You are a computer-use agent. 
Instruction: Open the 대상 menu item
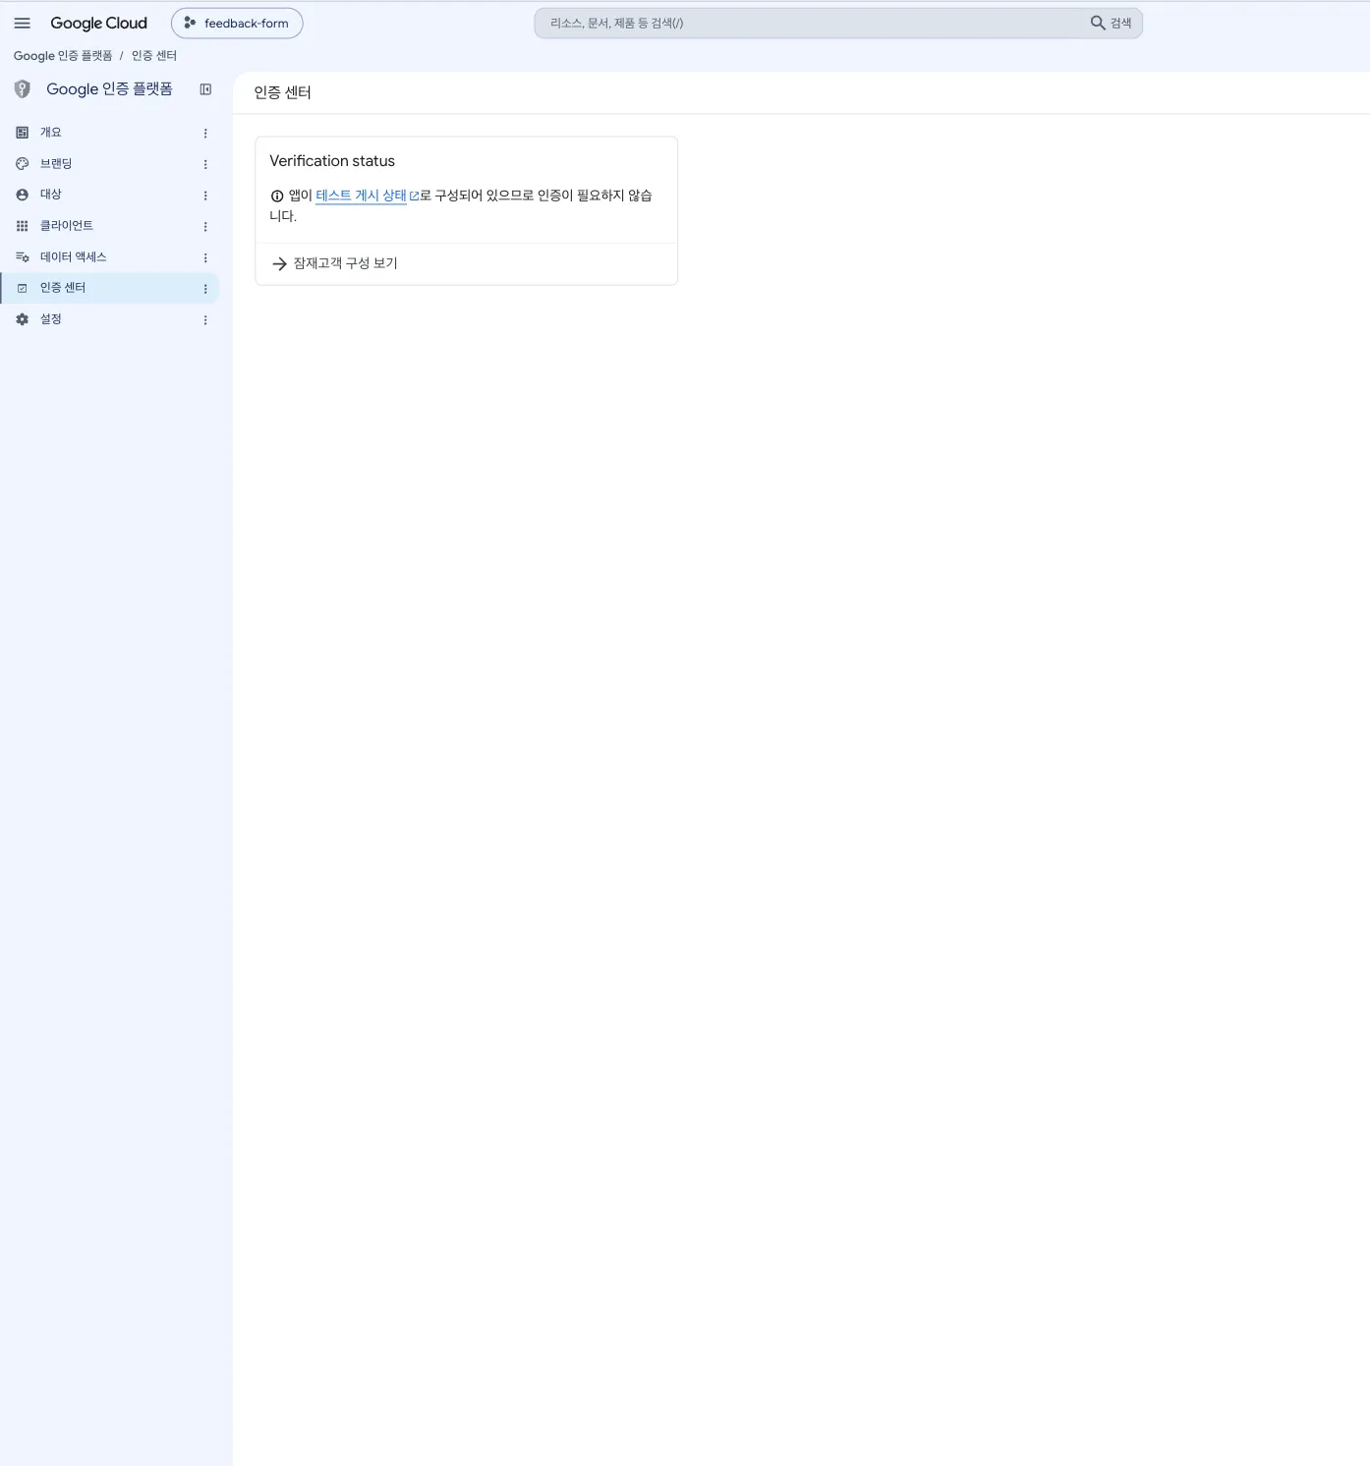coord(109,195)
